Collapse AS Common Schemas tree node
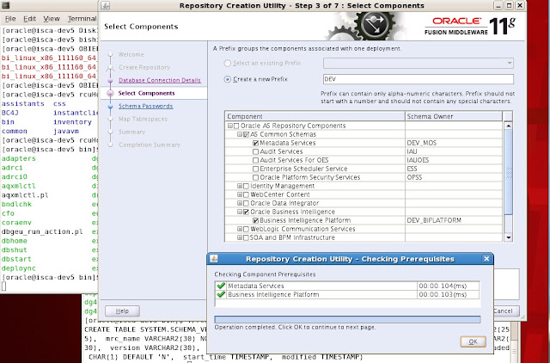Viewport: 550px width, 363px height. [240, 134]
